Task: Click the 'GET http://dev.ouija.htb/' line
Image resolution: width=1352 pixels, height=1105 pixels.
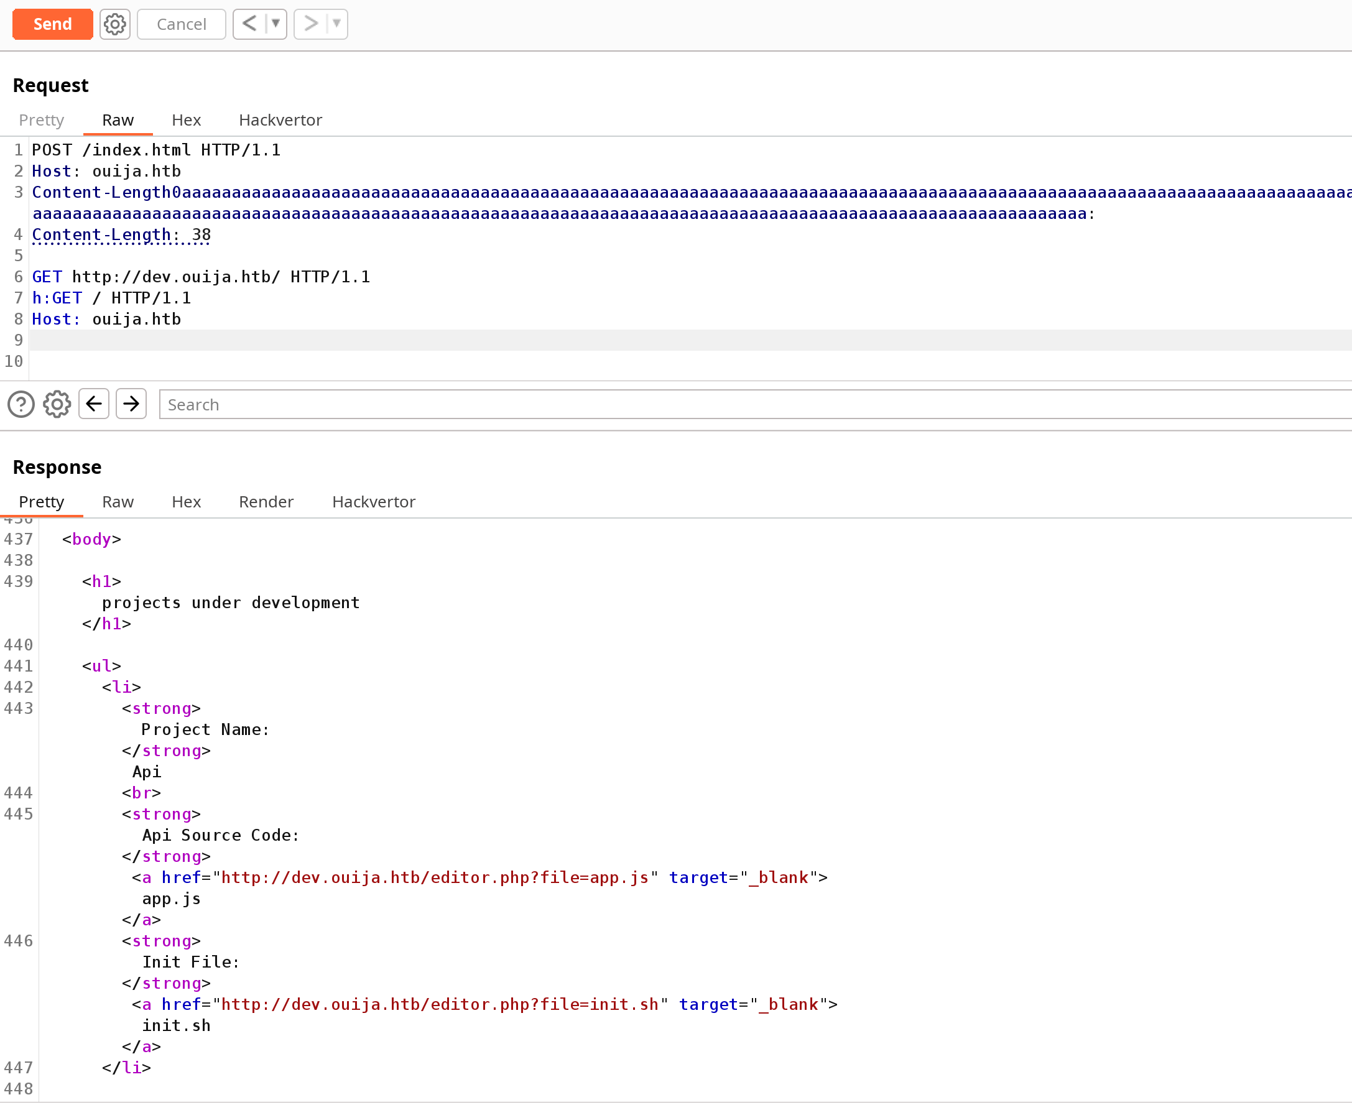Action: click(200, 277)
